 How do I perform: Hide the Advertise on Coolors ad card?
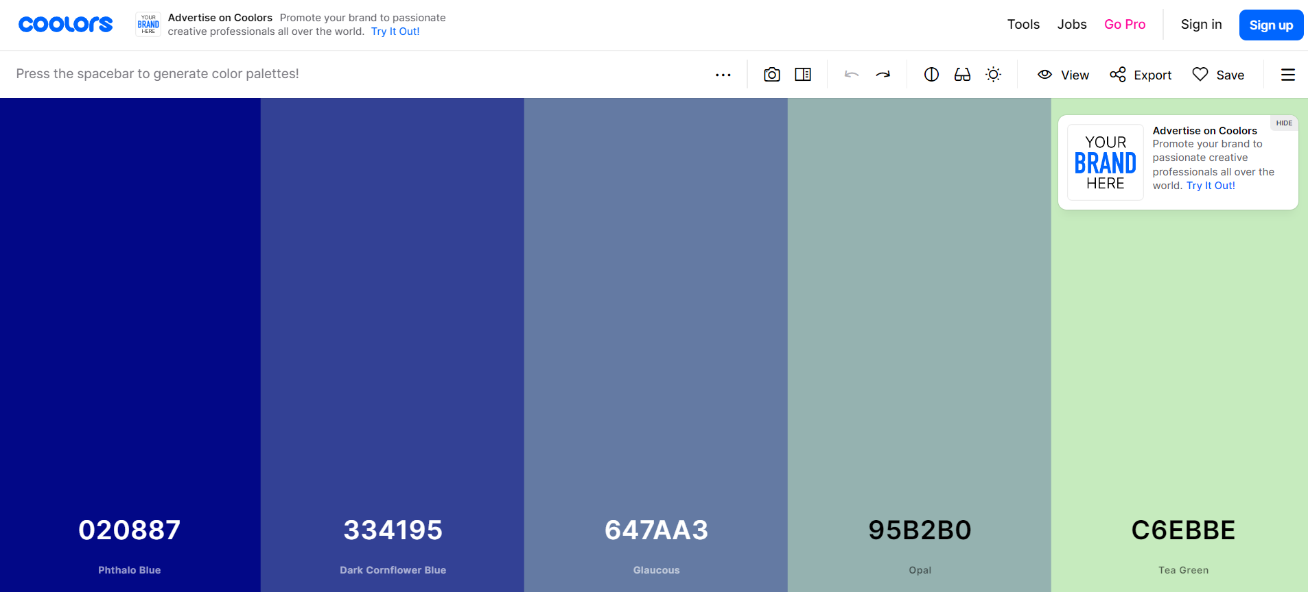tap(1284, 123)
